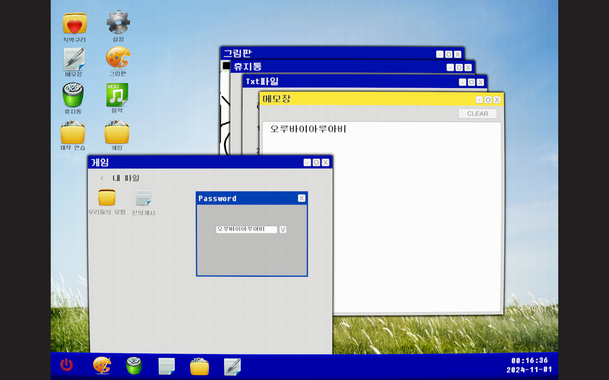Open the 신의계시 text file
This screenshot has height=380, width=609.
pos(143,198)
